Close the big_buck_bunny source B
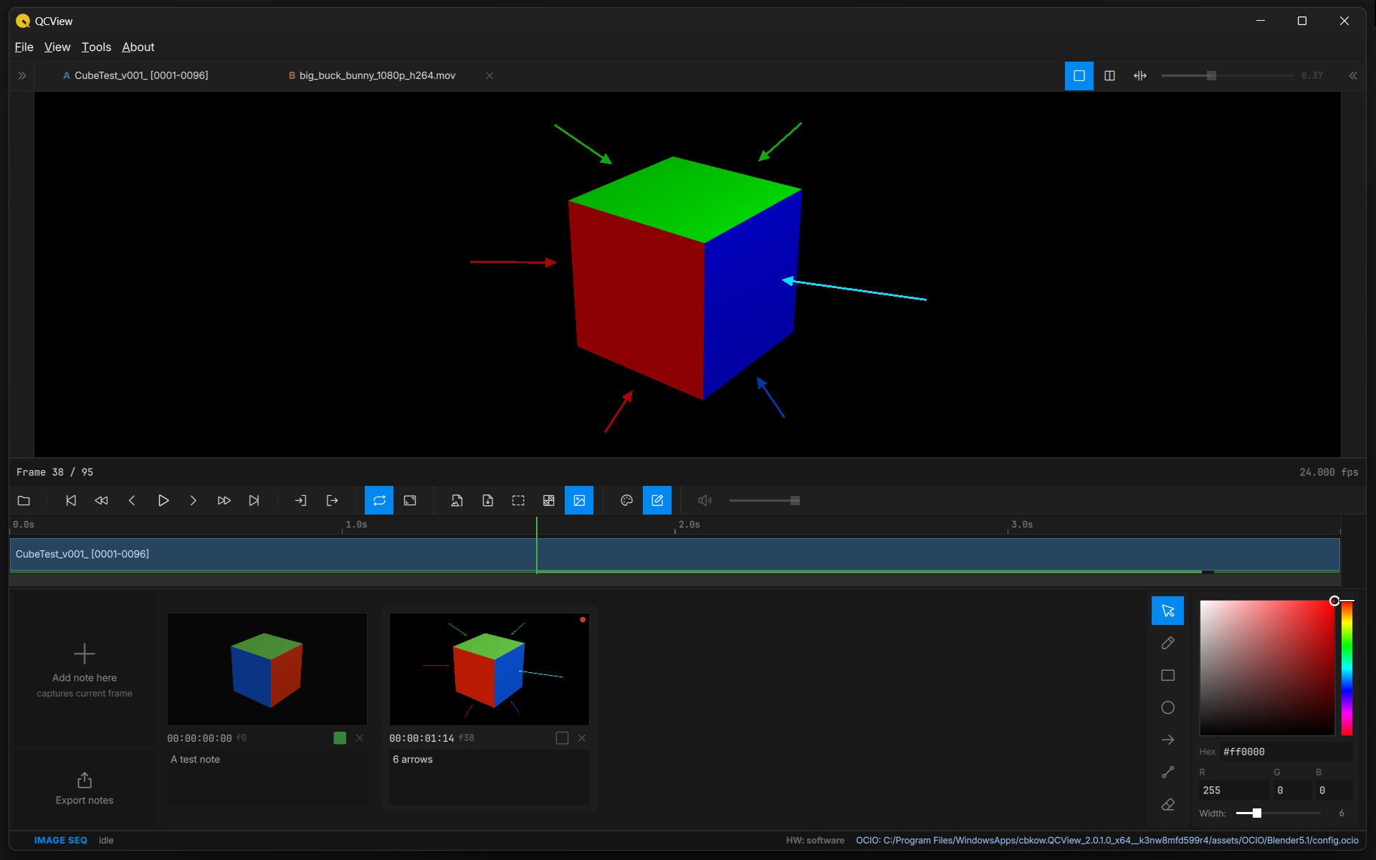The image size is (1376, 860). [x=489, y=75]
